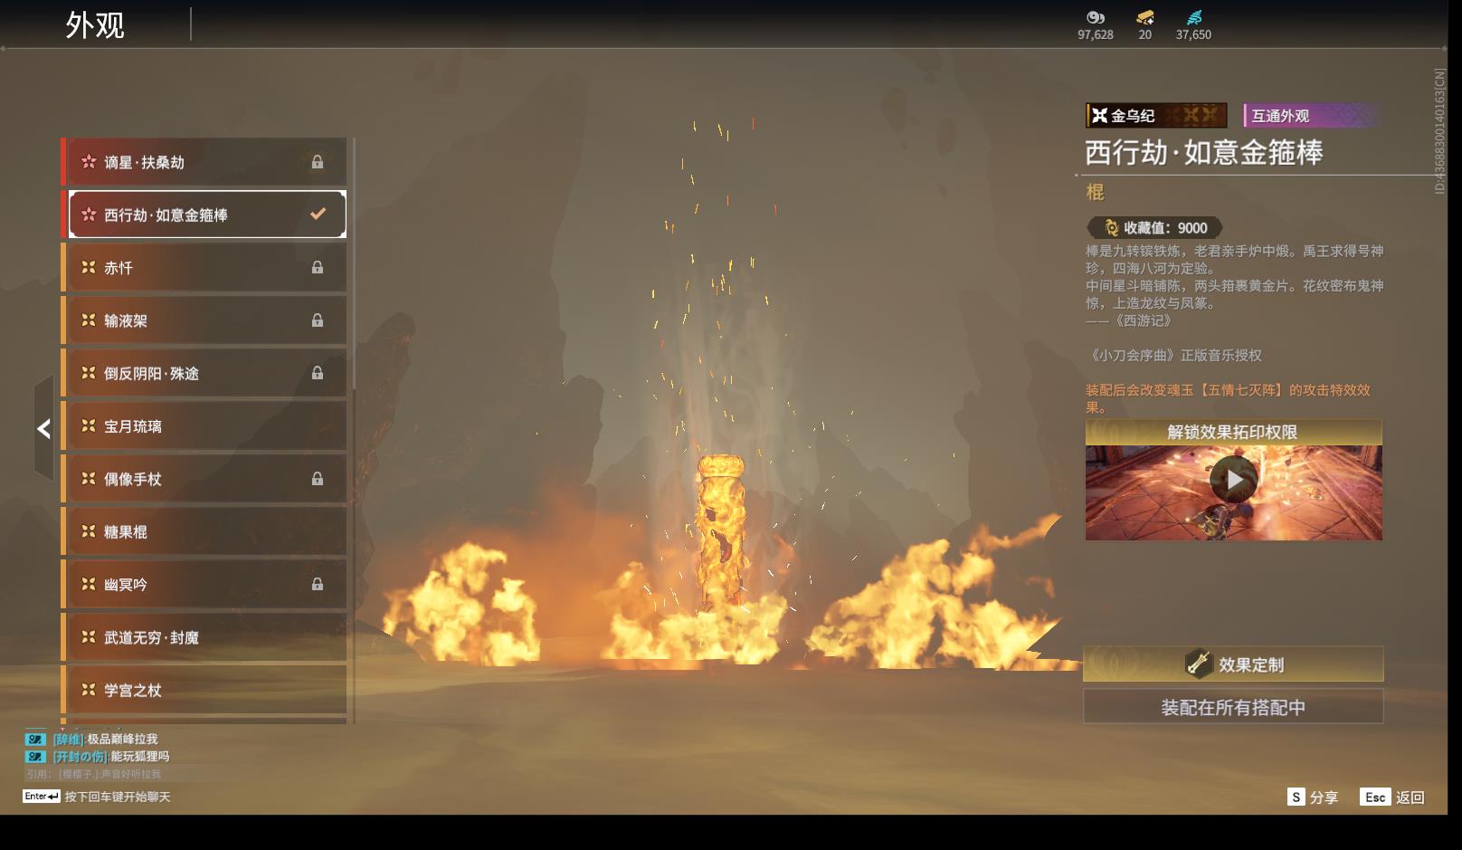Click Esc 返回 to go back
1462x850 pixels.
(1393, 797)
